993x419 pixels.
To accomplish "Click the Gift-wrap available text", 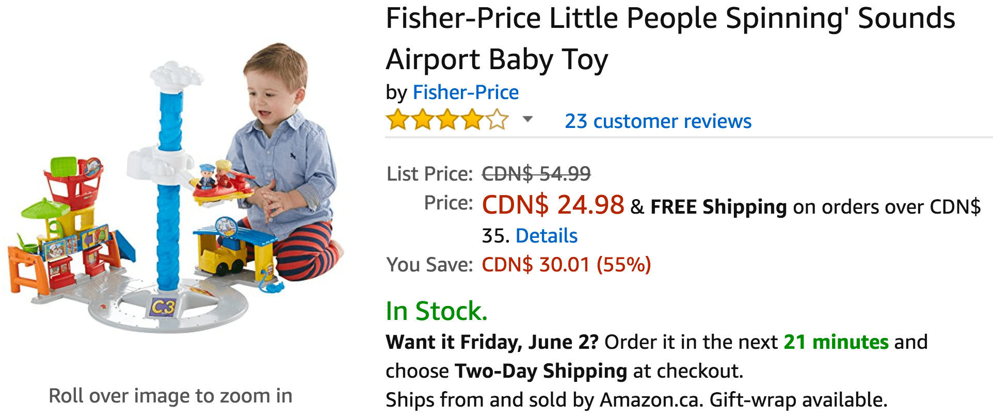I will [x=798, y=400].
